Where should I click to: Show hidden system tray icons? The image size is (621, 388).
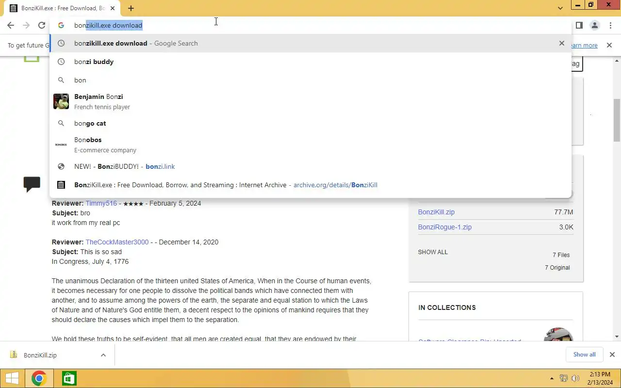coord(552,378)
